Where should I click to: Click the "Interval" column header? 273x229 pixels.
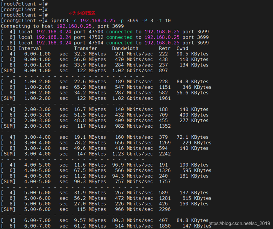[x=30, y=48]
